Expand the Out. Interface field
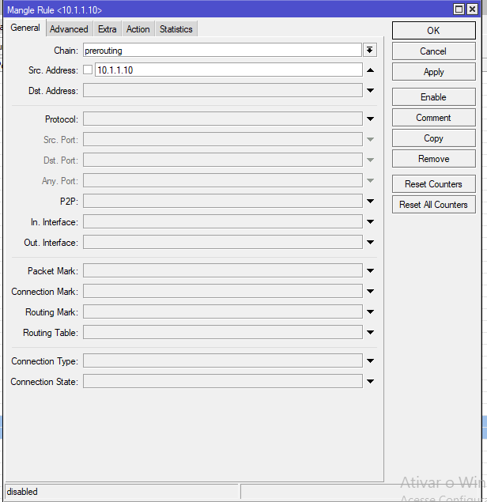487x502 pixels. pyautogui.click(x=371, y=243)
